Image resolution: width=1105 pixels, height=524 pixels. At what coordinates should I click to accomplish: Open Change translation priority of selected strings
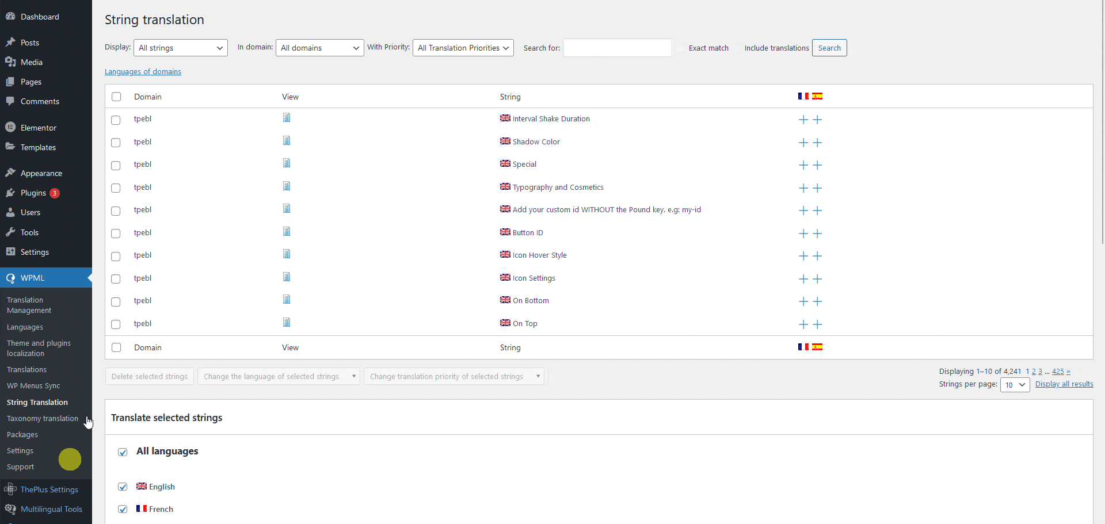(454, 376)
